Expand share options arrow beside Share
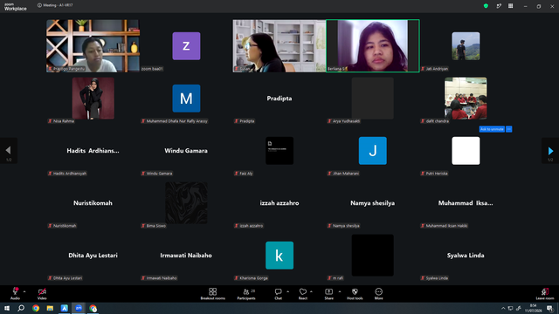The width and height of the screenshot is (559, 314). (340, 291)
